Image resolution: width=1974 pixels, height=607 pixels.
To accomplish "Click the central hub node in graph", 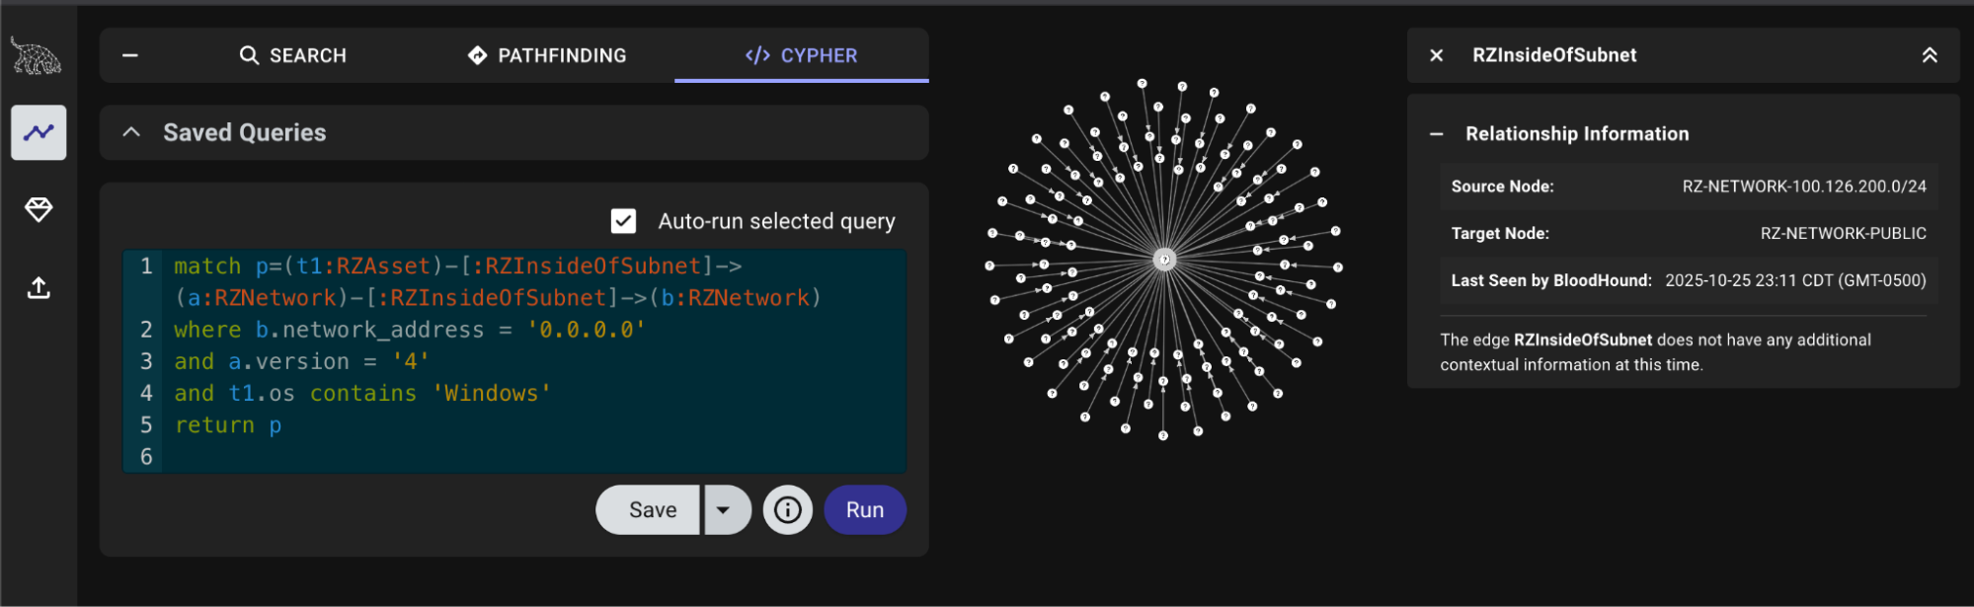I will (x=1164, y=260).
